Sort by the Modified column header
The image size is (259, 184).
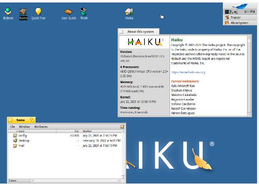point(102,131)
